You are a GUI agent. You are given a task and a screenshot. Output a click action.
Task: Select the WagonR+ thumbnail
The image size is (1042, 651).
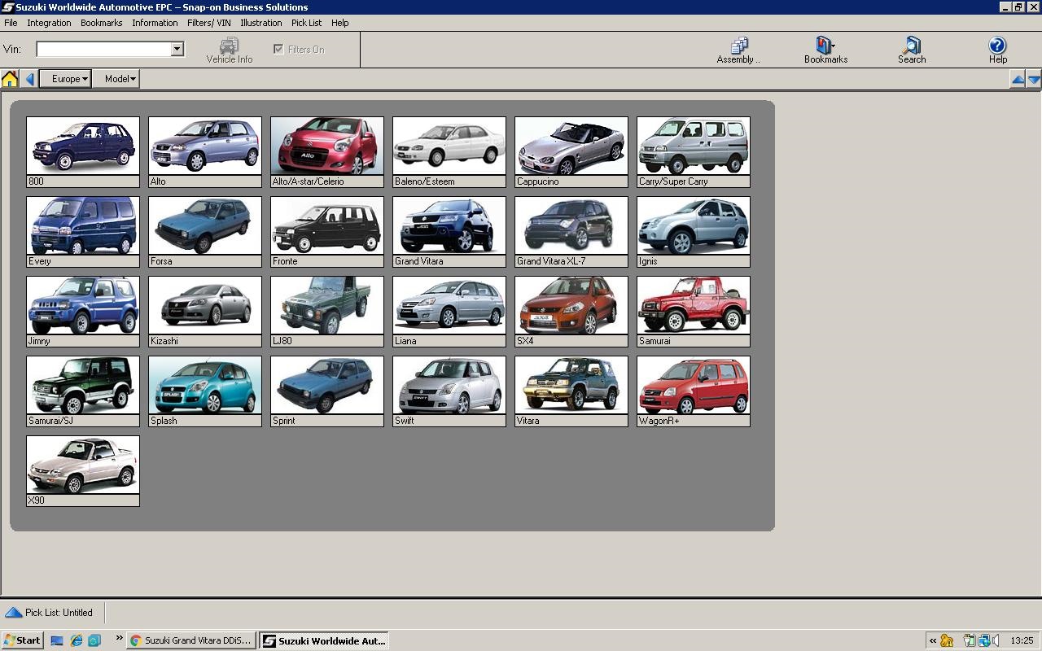[694, 391]
